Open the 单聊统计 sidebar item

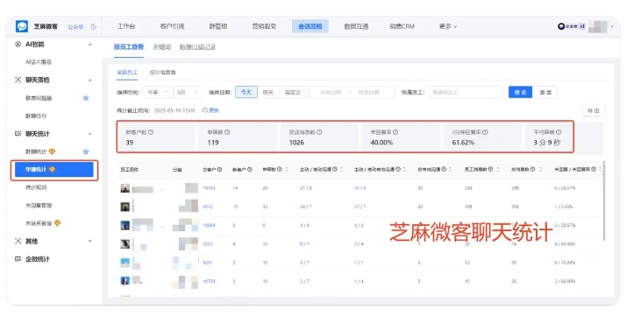coord(54,170)
